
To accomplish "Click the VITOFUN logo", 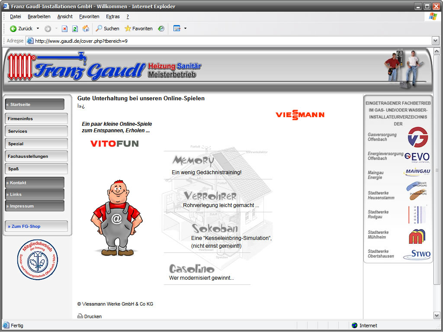I will tap(114, 144).
